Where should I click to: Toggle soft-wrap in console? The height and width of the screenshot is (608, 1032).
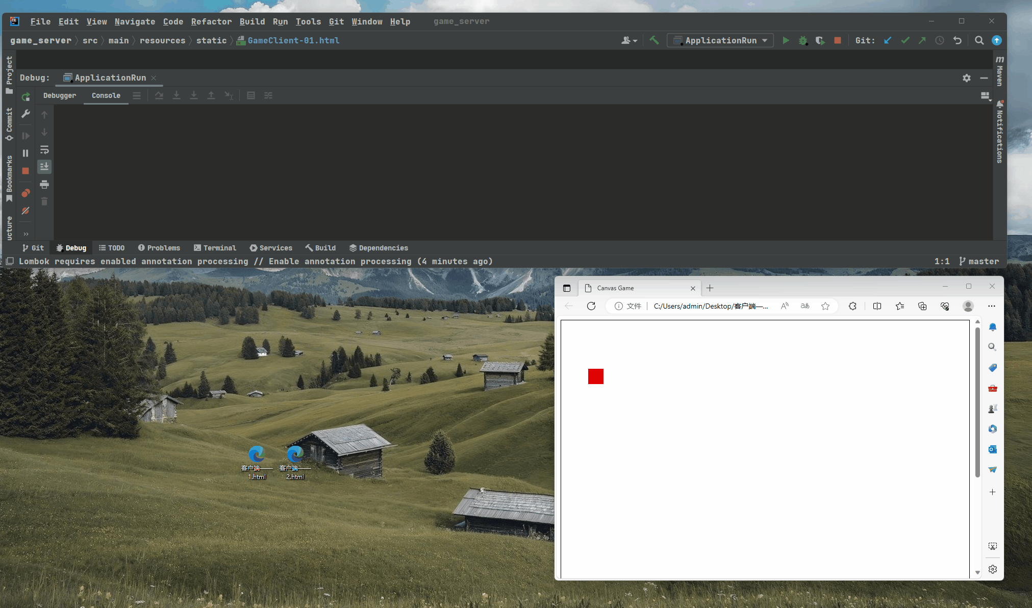(44, 150)
